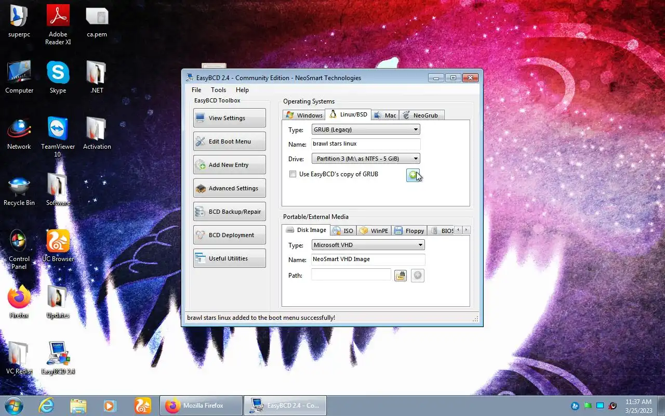Expand the GRUB (Legacy) Type dropdown

point(366,129)
